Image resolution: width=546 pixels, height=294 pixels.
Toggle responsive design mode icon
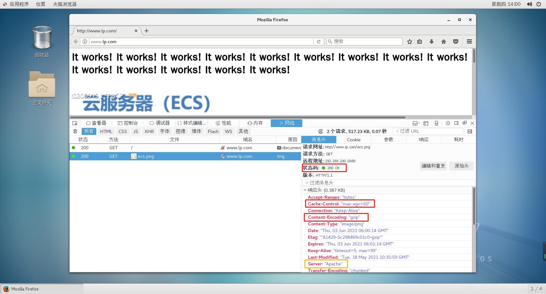coord(436,123)
